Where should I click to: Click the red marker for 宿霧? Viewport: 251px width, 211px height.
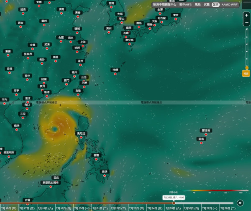coord(96,159)
